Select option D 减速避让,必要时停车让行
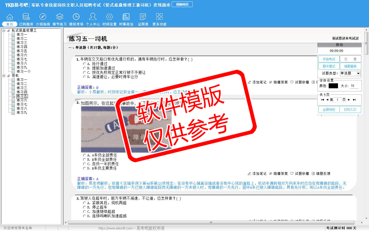 (x=84, y=77)
